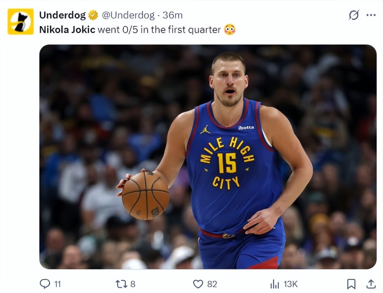Click the 13K view count
The image size is (383, 293).
pyautogui.click(x=290, y=284)
